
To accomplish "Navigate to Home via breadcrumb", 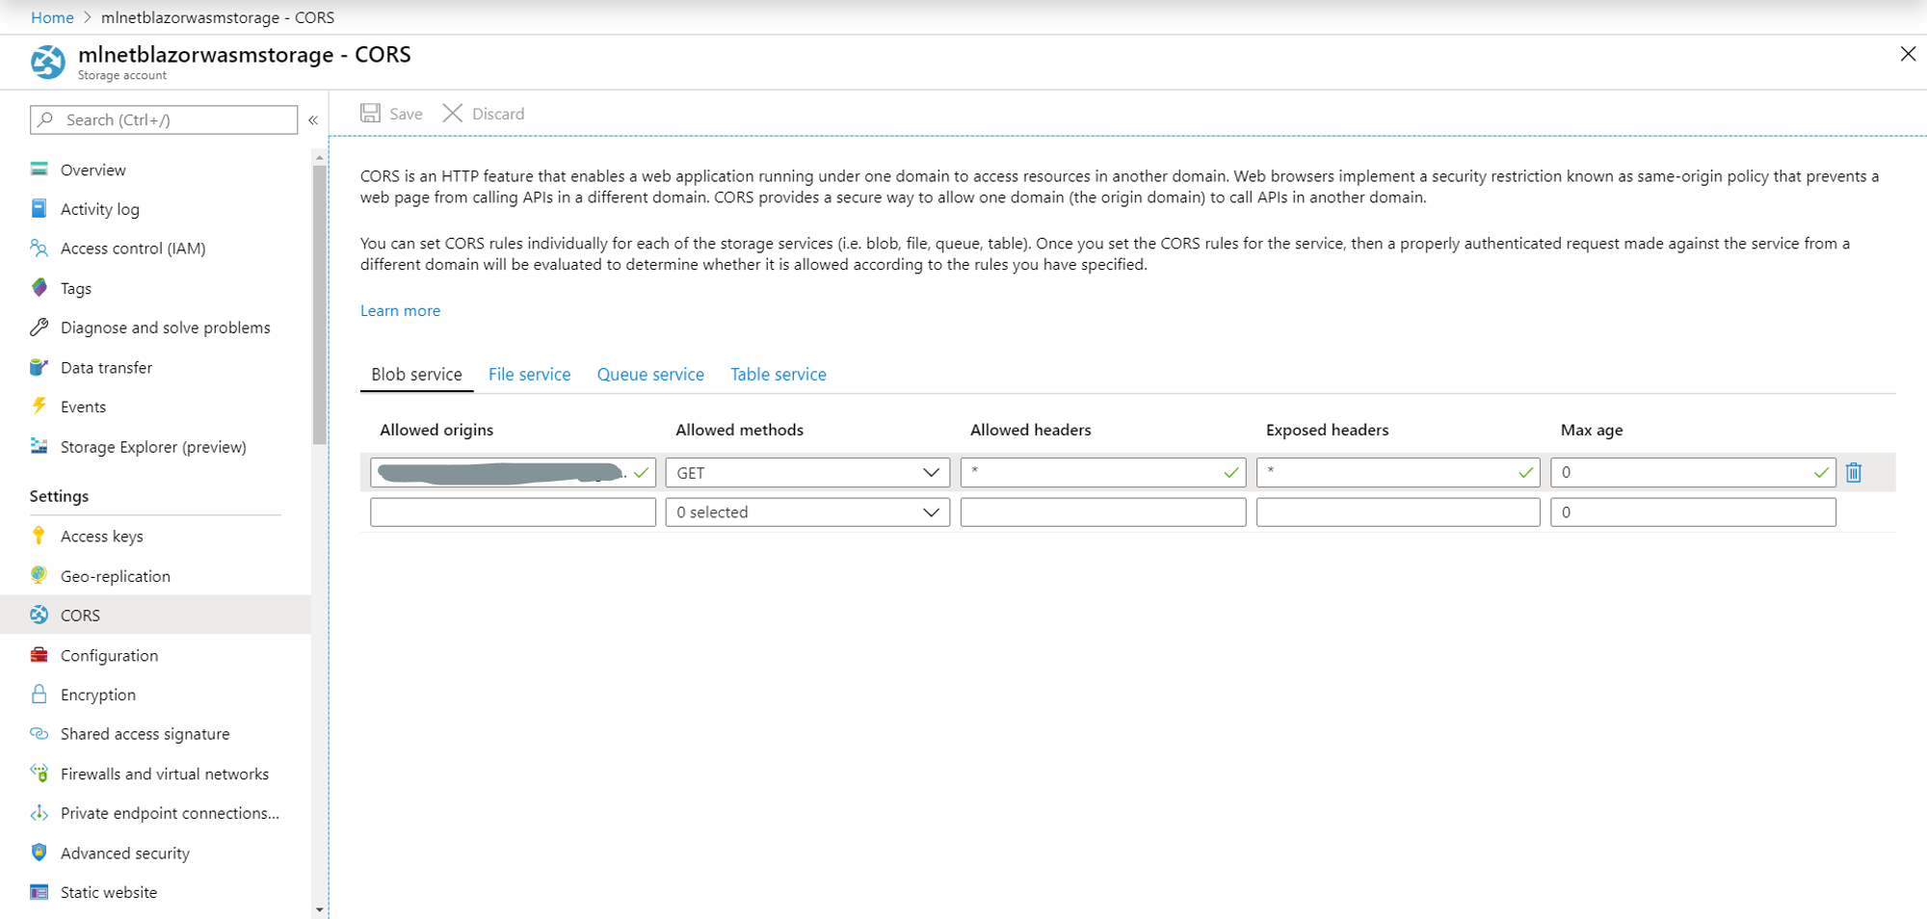I will 52,16.
